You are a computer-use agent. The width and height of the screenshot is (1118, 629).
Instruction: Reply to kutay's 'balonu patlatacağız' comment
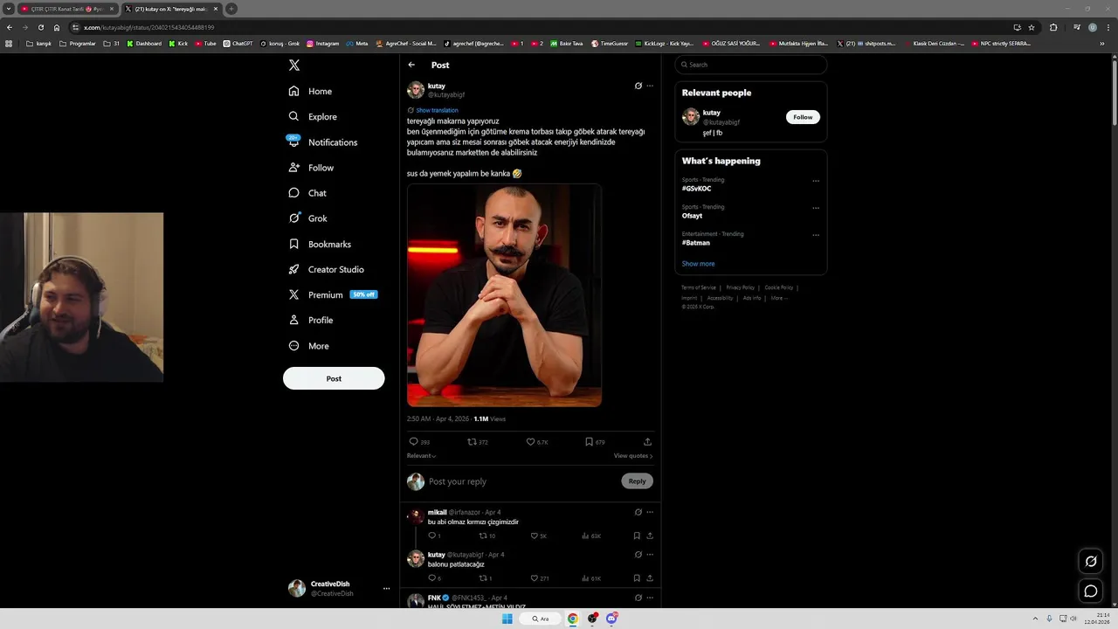tap(434, 578)
